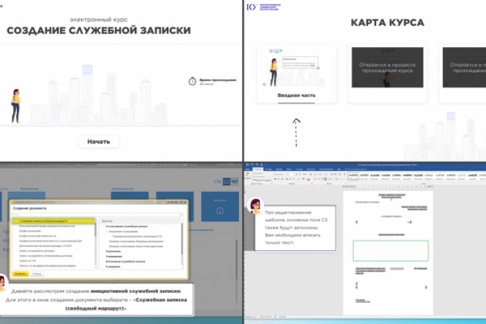
Task: Switch to the Дизайн ribbon tab
Action: coord(279,169)
